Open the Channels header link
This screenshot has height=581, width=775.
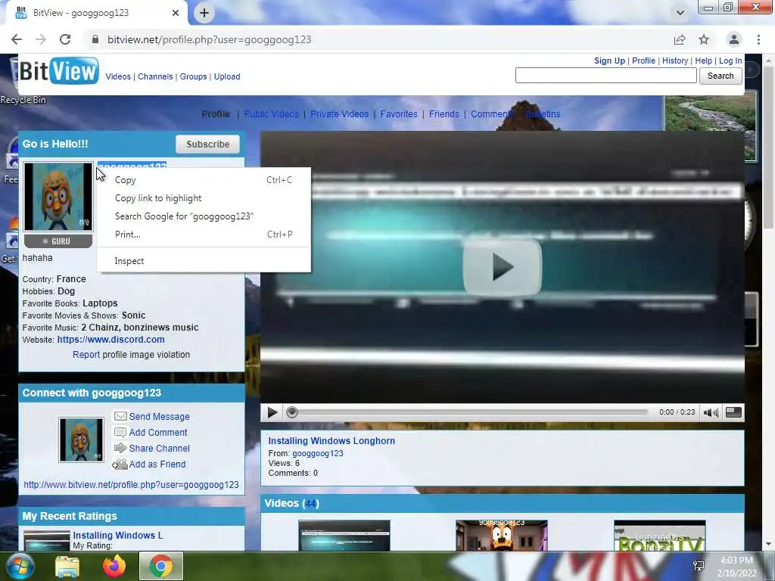pos(155,76)
